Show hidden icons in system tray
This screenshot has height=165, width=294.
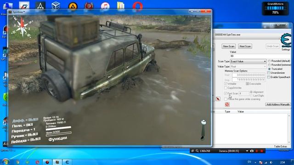(x=255, y=162)
